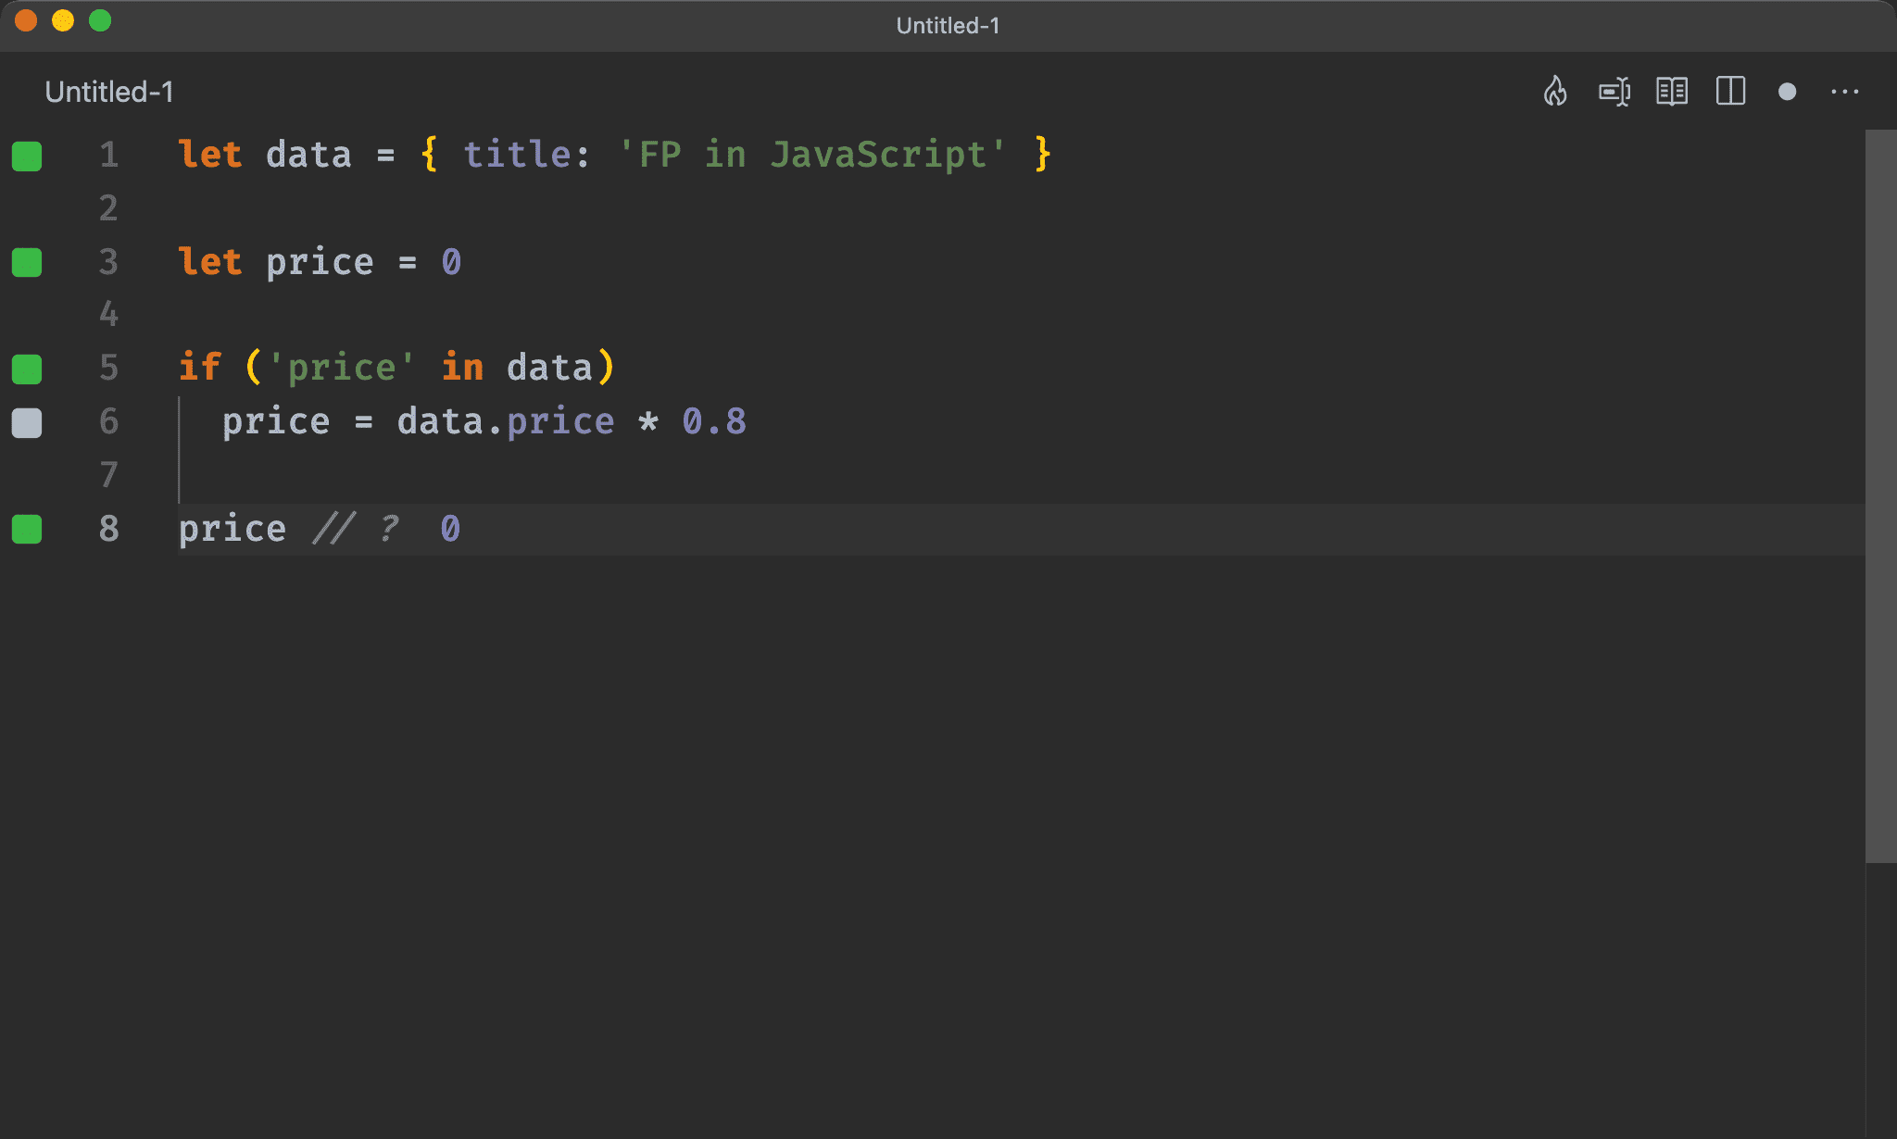Click green coverage marker on line 5
1897x1139 pixels.
point(27,369)
